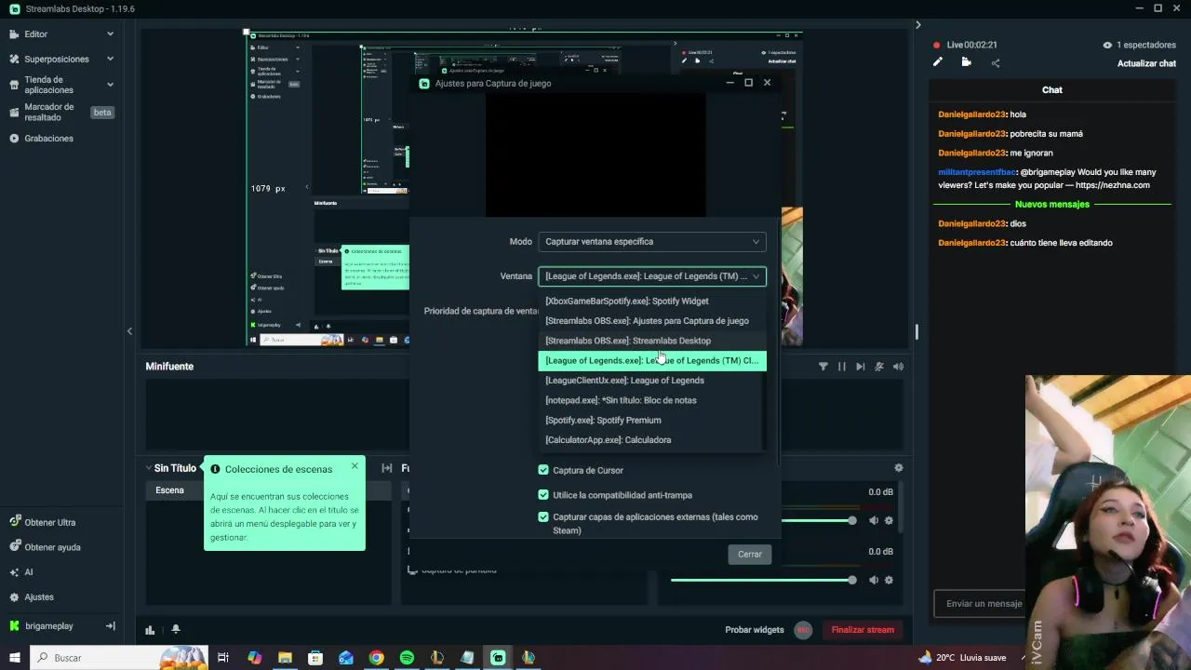Open Spotify on taskbar
The image size is (1191, 670).
click(407, 658)
